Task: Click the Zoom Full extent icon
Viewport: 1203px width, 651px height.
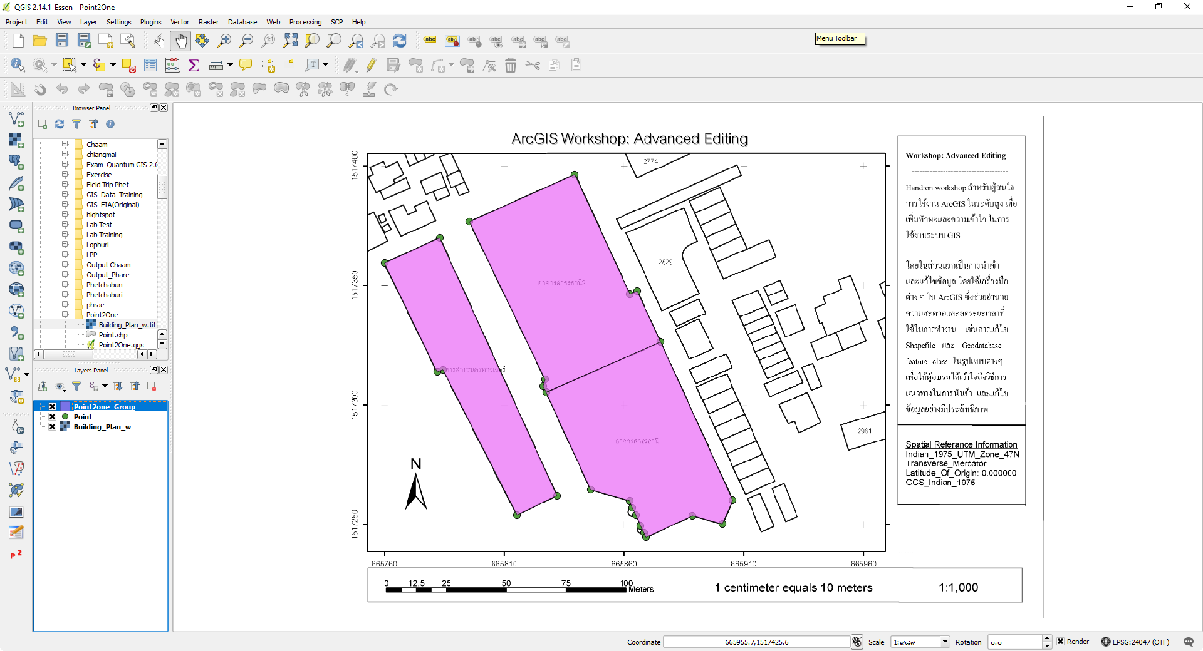Action: click(x=290, y=41)
